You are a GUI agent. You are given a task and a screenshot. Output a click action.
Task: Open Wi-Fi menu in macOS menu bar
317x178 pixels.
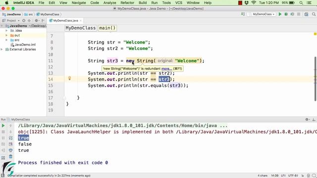point(254,3)
